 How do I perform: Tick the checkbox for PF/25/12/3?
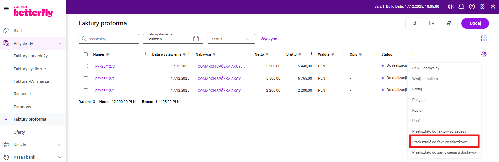(86, 66)
